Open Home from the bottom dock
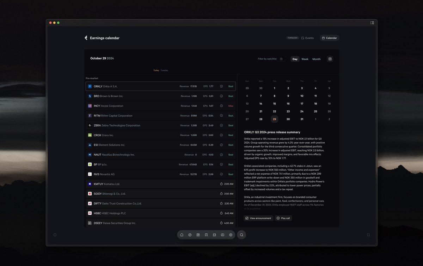The width and height of the screenshot is (423, 266). coord(182,235)
